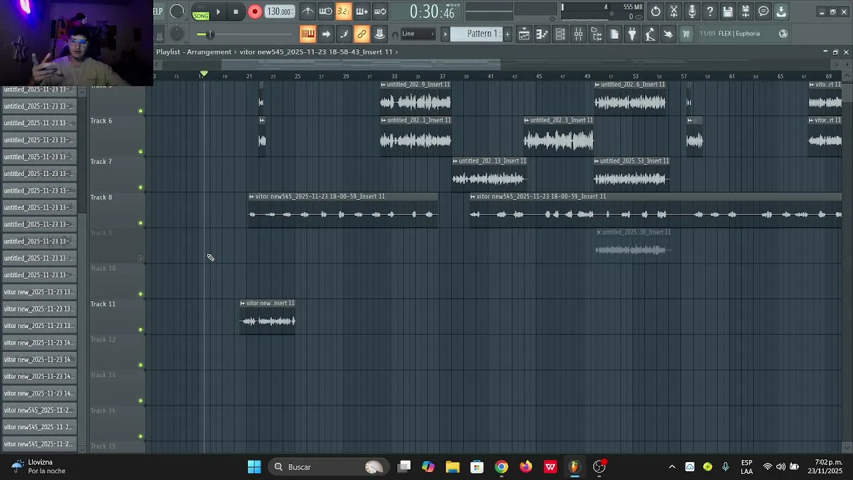Open menu of vitor new..nsert 11 clip
The image size is (853, 480).
(243, 303)
